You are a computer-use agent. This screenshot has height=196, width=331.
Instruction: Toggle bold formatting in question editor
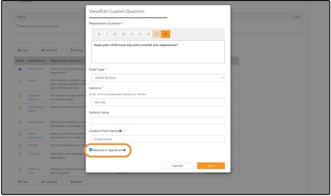click(x=99, y=34)
